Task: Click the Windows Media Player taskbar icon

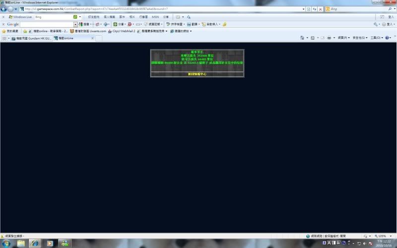Action: click(50, 243)
